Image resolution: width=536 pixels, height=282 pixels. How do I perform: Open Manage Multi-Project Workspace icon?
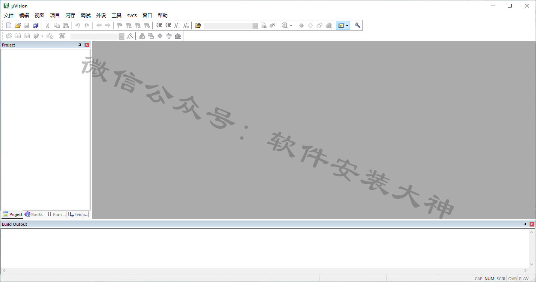click(151, 36)
